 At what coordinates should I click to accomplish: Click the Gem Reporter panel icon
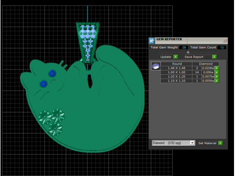[x=152, y=41]
